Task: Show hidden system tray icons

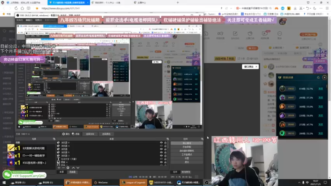Action: pyautogui.click(x=299, y=183)
